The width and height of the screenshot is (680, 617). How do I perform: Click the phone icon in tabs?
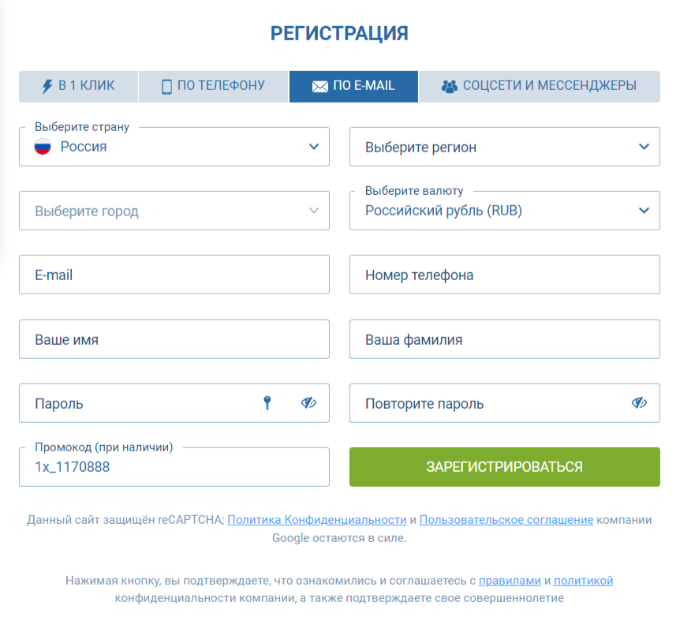tap(166, 87)
